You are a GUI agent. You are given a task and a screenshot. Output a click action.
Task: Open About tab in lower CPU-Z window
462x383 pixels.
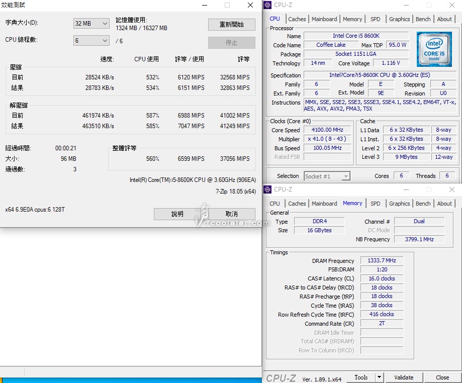pos(444,204)
